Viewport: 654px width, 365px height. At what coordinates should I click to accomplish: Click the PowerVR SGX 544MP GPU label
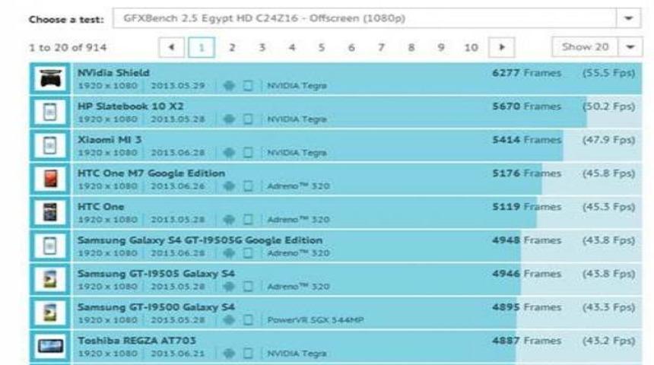click(316, 320)
